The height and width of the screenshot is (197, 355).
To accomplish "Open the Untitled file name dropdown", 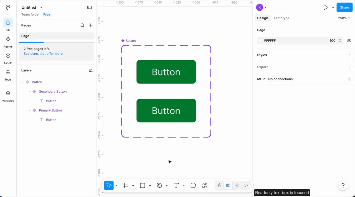I will 41,7.
